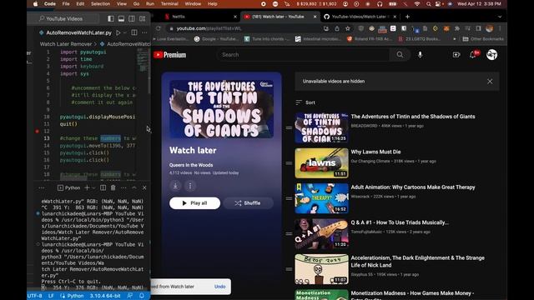
Task: Click the YouTube search field
Action: pyautogui.click(x=303, y=55)
